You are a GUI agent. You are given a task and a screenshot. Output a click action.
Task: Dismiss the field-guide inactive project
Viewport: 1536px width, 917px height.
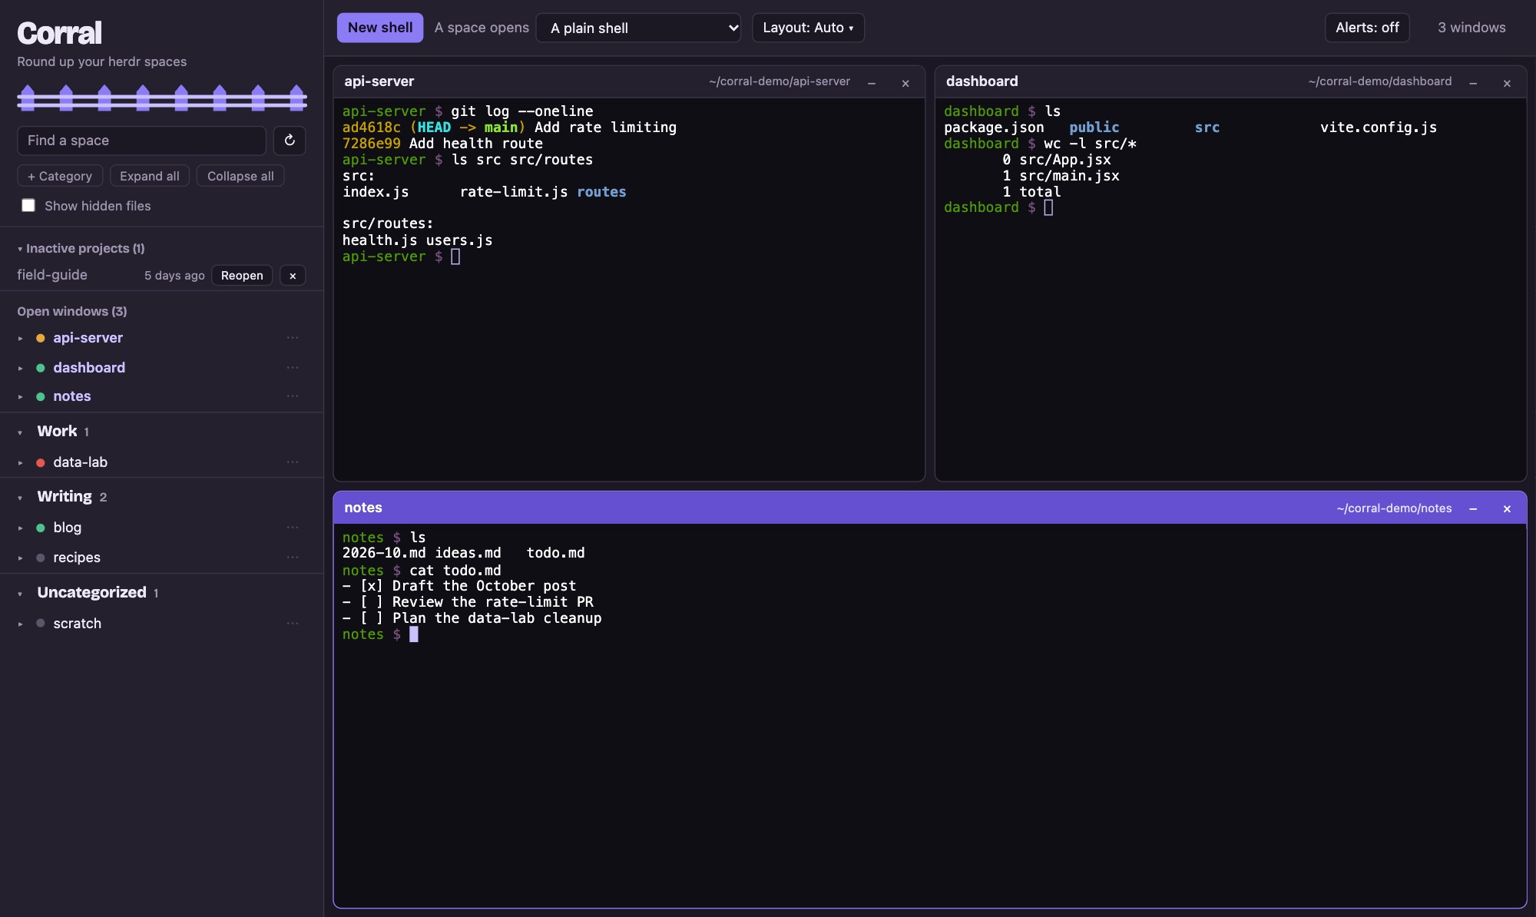pos(293,276)
